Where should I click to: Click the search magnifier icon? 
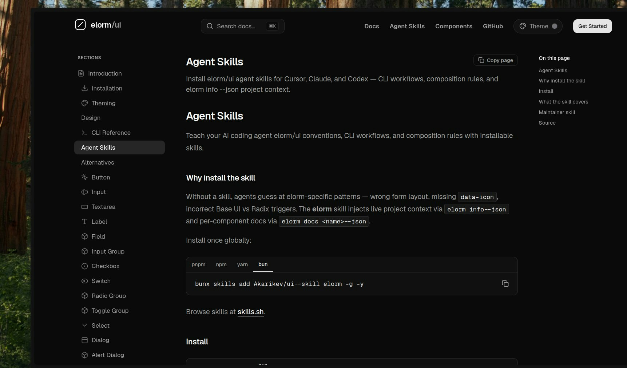tap(210, 26)
